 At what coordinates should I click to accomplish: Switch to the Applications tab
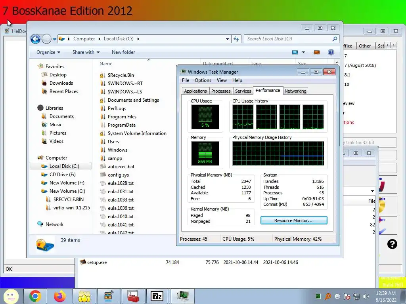pos(195,91)
